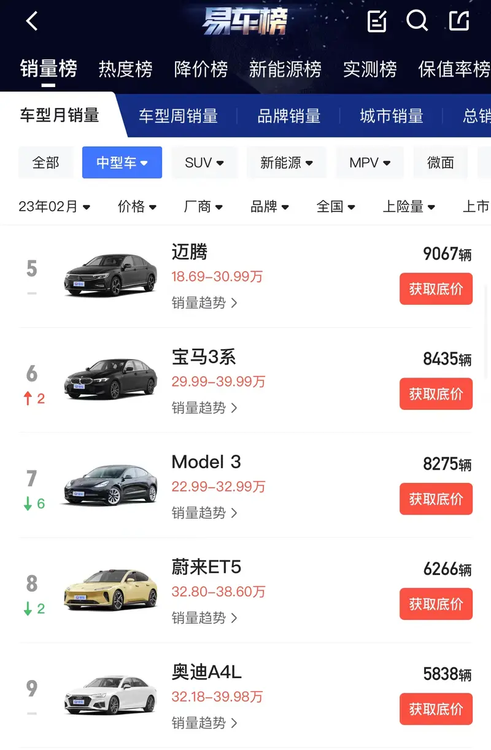
Task: Open 蔚来ET5 sales trend arrow
Action: (234, 618)
